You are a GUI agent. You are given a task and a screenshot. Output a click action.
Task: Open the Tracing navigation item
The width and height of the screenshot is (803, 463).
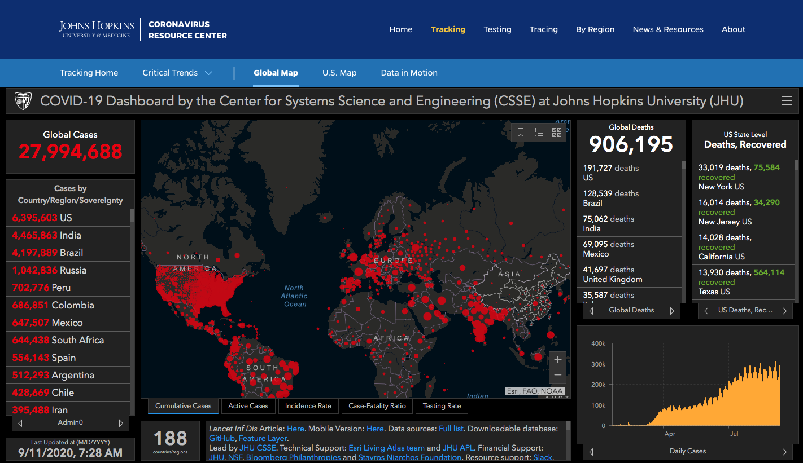(x=544, y=29)
